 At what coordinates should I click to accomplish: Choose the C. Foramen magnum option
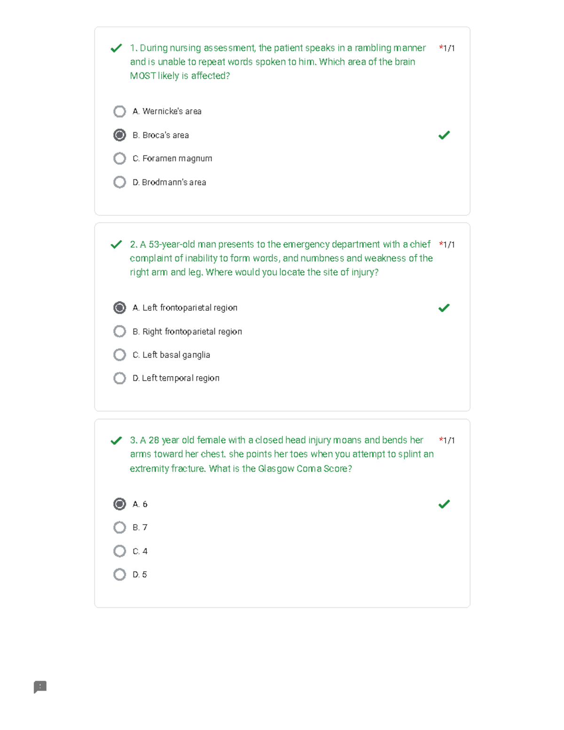[x=120, y=158]
